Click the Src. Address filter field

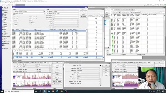coord(66,11)
